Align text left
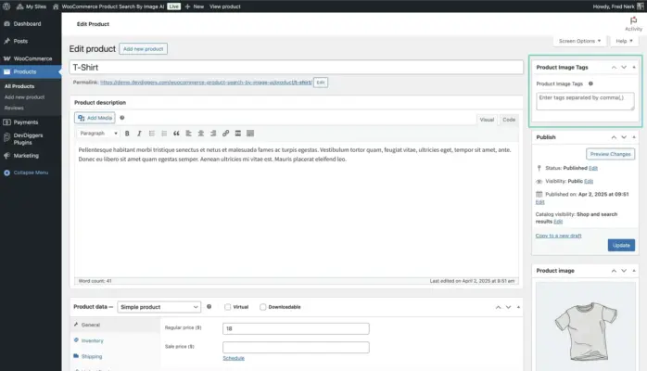Image resolution: width=647 pixels, height=371 pixels. [188, 134]
